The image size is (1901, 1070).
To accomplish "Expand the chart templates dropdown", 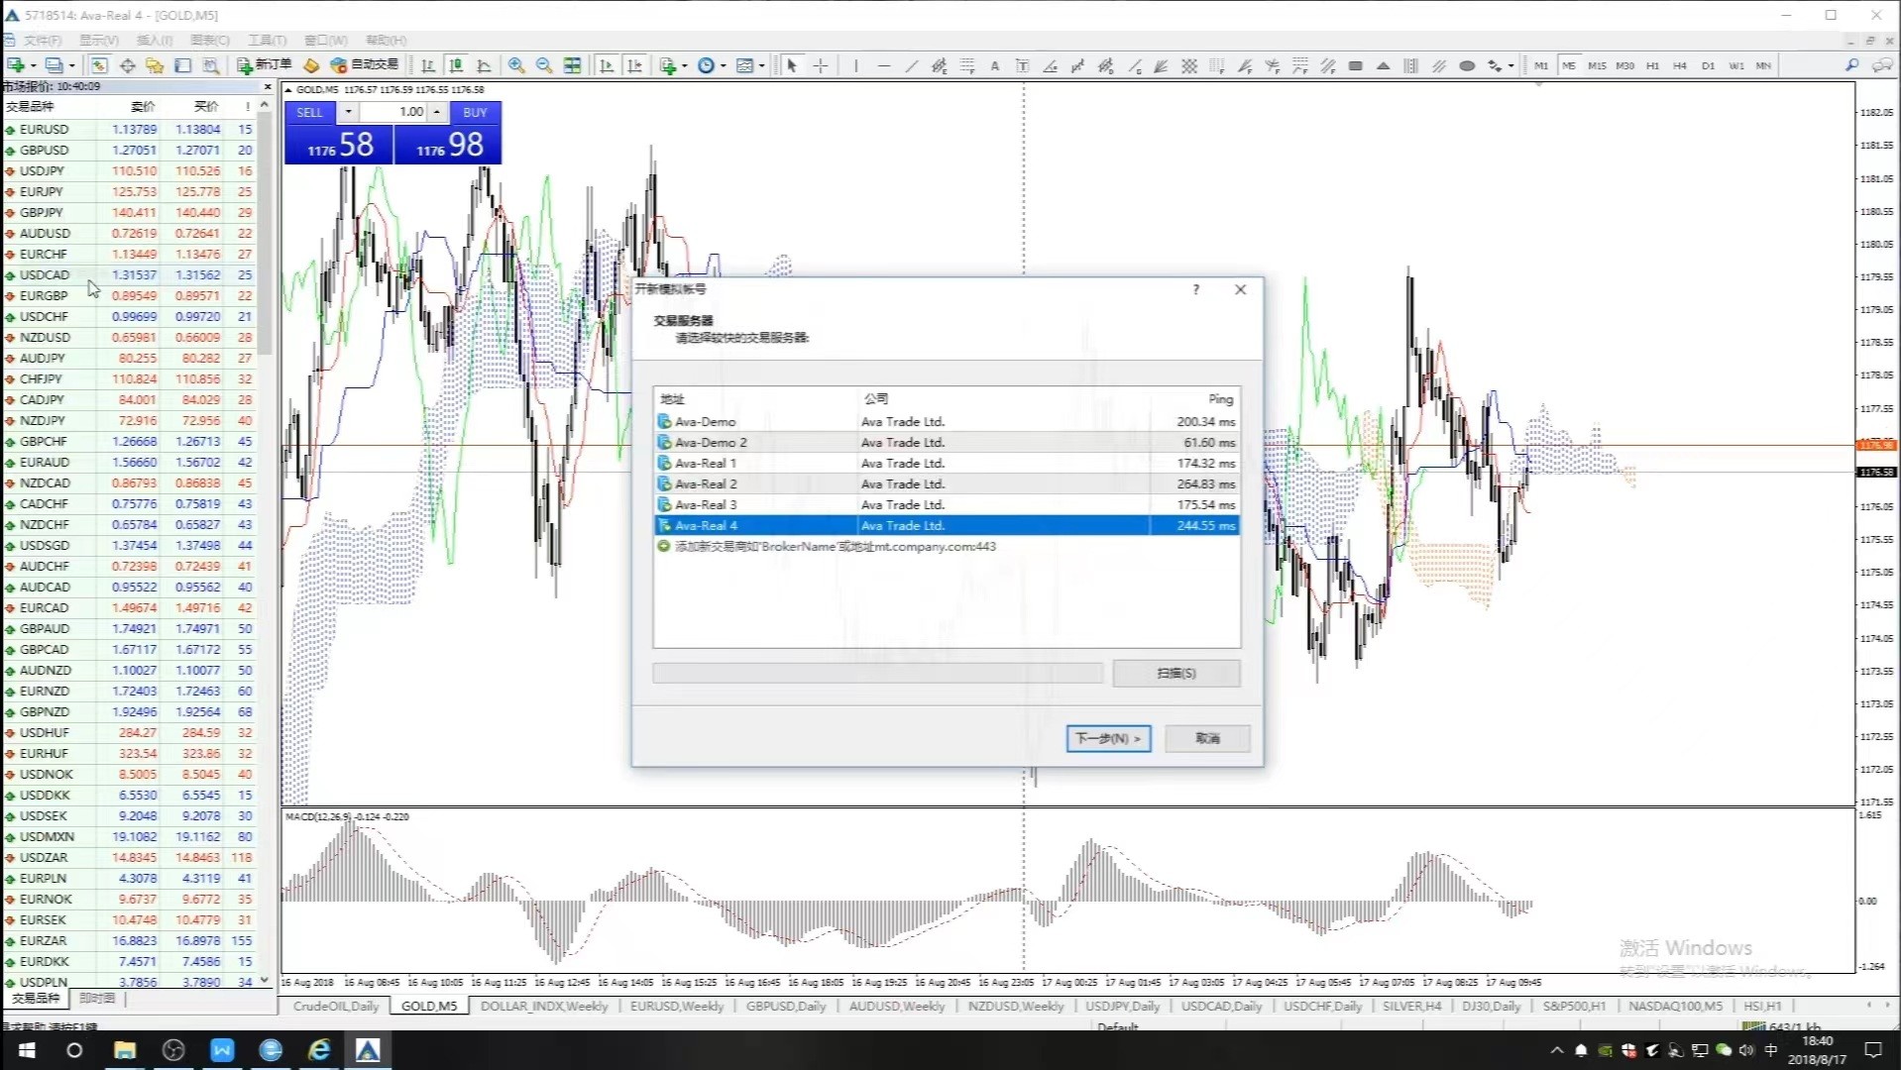I will (x=761, y=66).
